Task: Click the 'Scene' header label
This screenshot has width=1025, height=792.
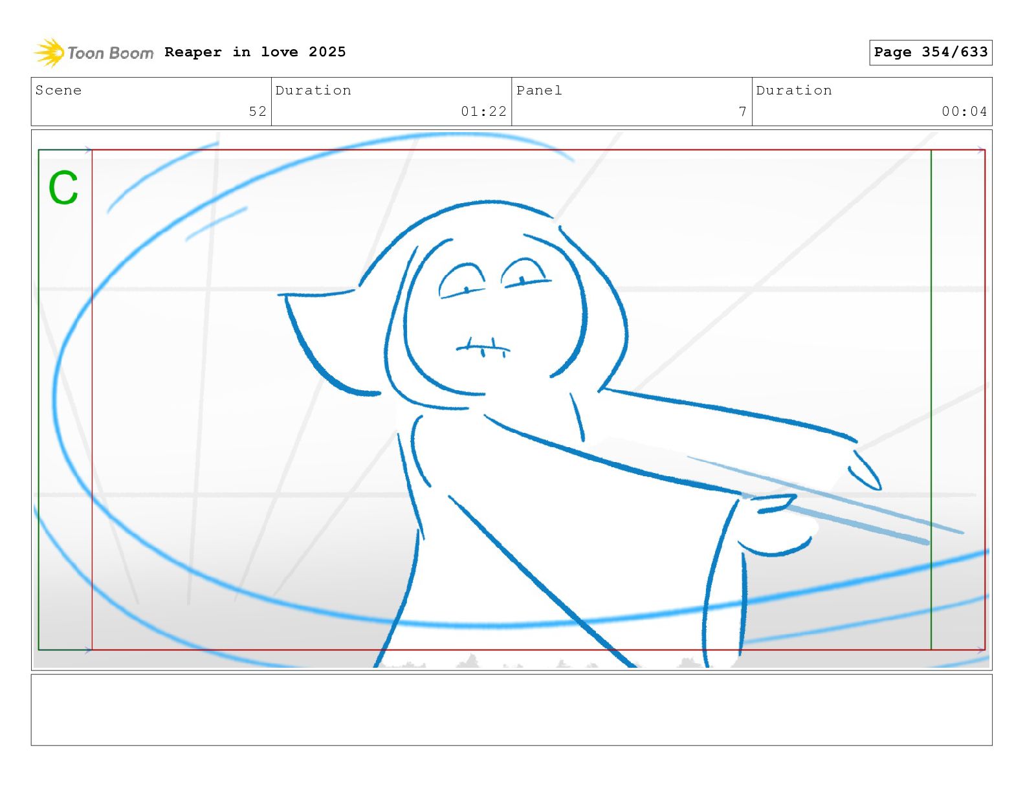Action: 58,91
